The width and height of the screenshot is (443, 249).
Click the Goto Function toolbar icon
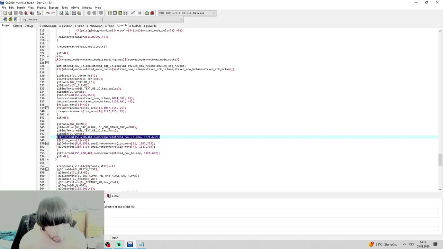[x=74, y=13]
